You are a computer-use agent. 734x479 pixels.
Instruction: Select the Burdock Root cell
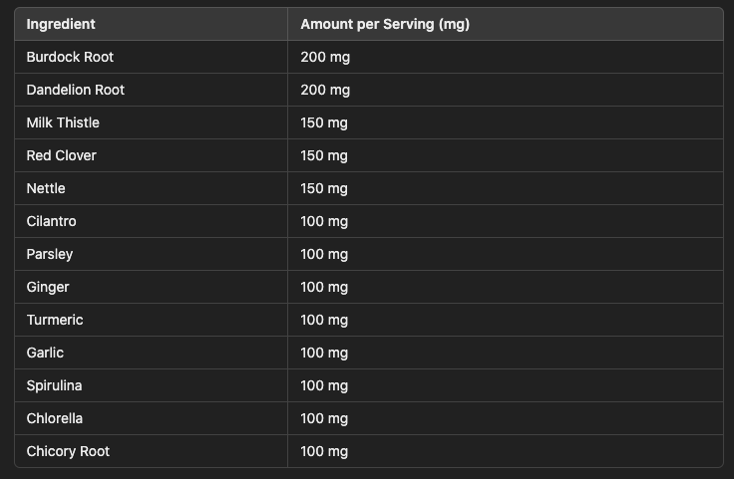70,57
